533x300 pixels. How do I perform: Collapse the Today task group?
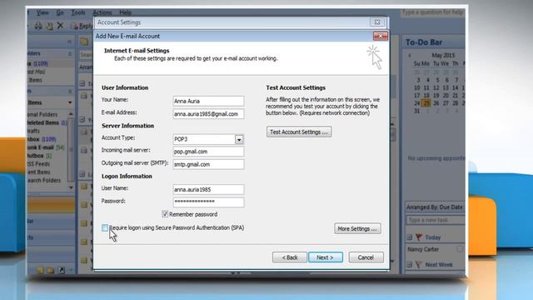click(410, 237)
